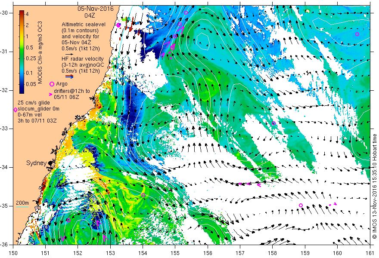This screenshot has height=258, width=379.
Task: Click the "04Z" time label
Action: pyautogui.click(x=90, y=15)
